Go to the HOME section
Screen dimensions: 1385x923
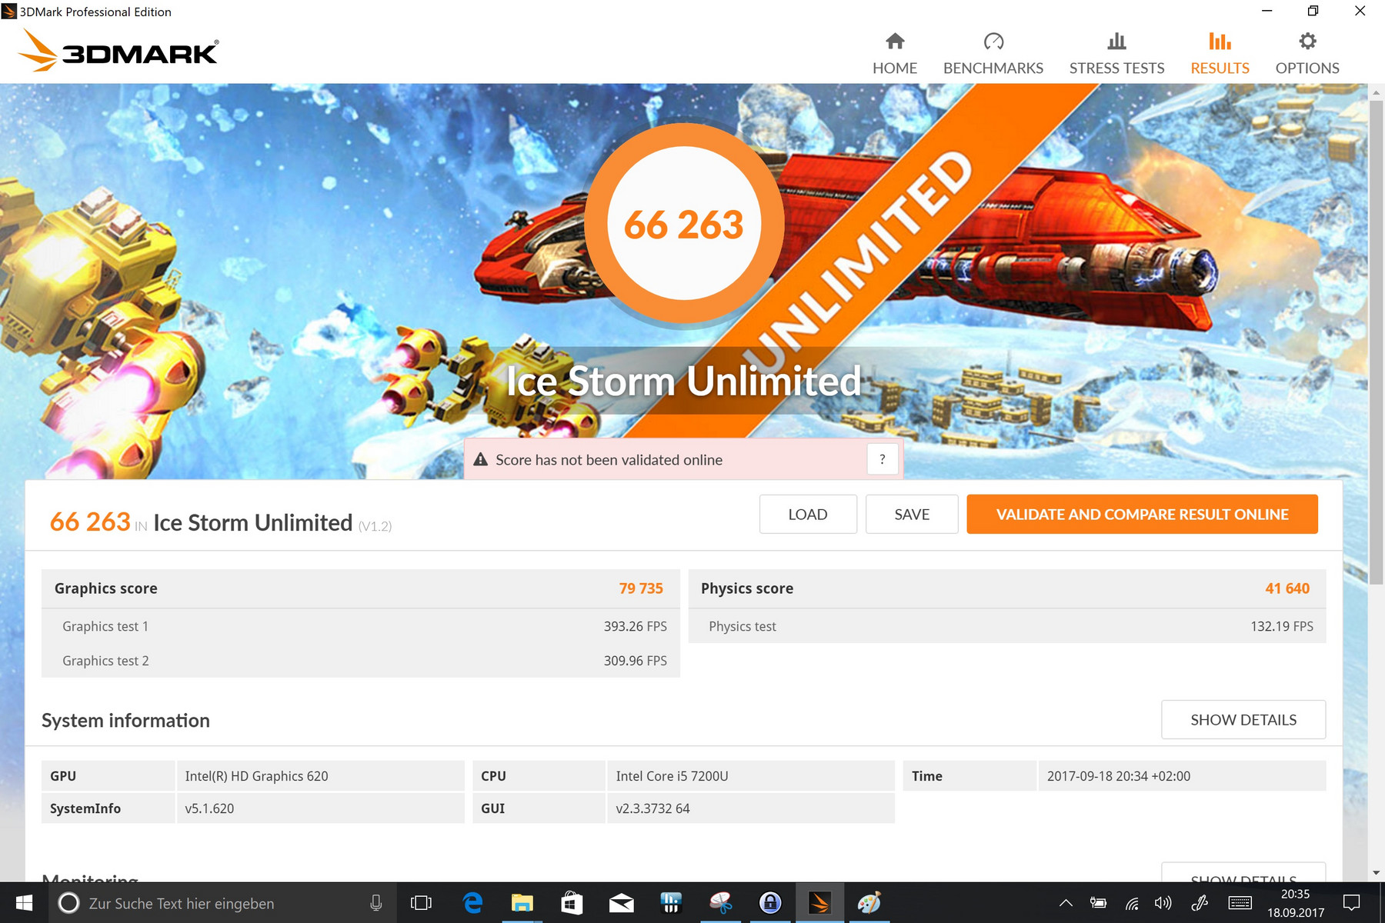[894, 54]
